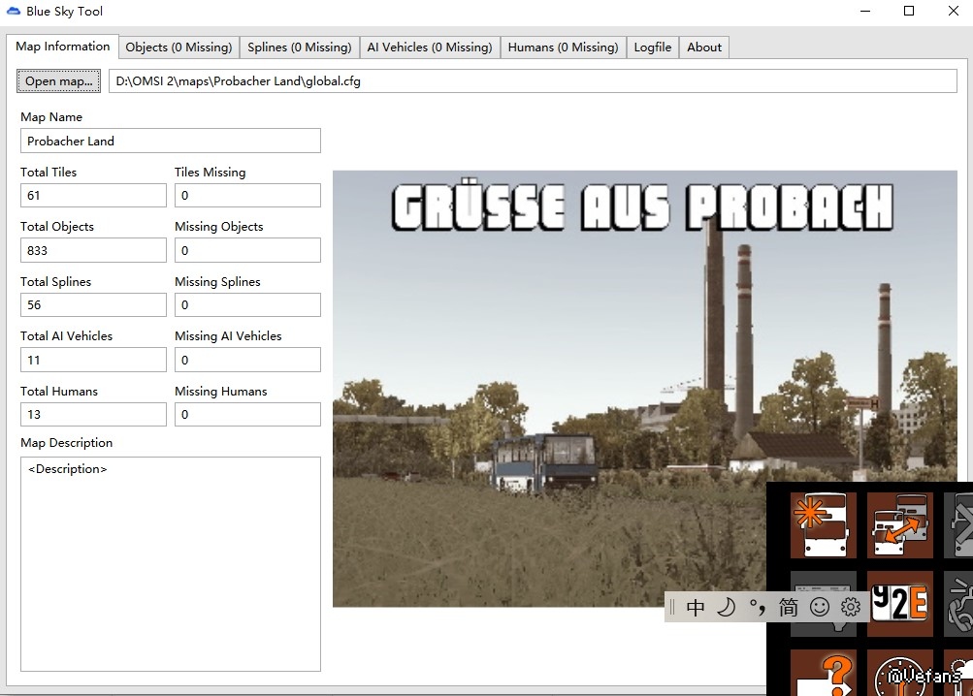The image size is (973, 696).
Task: Open IME settings gear icon
Action: (x=851, y=608)
